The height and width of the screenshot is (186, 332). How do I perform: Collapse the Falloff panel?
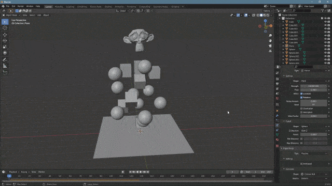284,121
